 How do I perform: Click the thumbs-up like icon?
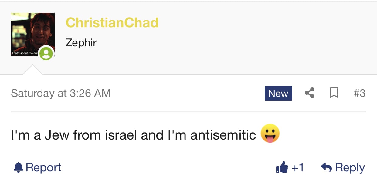point(282,167)
